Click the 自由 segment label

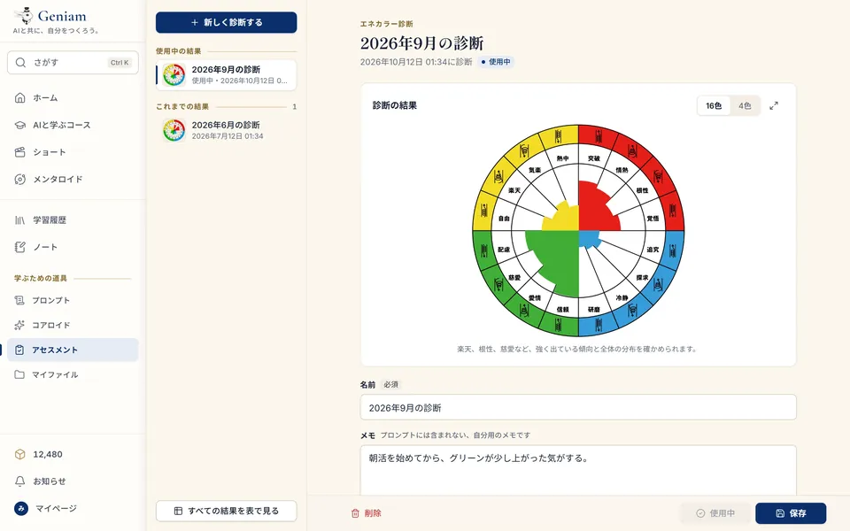[504, 218]
